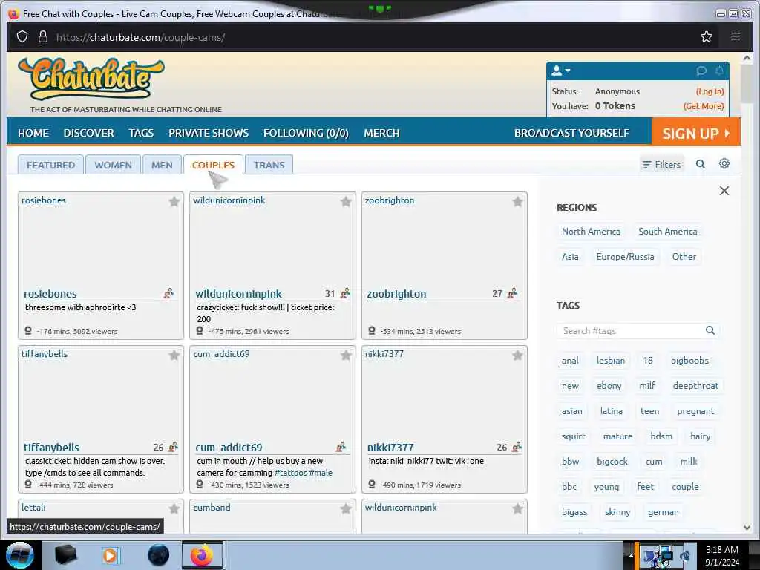Click the viewer icon in the zoobrighton card
760x570 pixels.
coord(372,331)
